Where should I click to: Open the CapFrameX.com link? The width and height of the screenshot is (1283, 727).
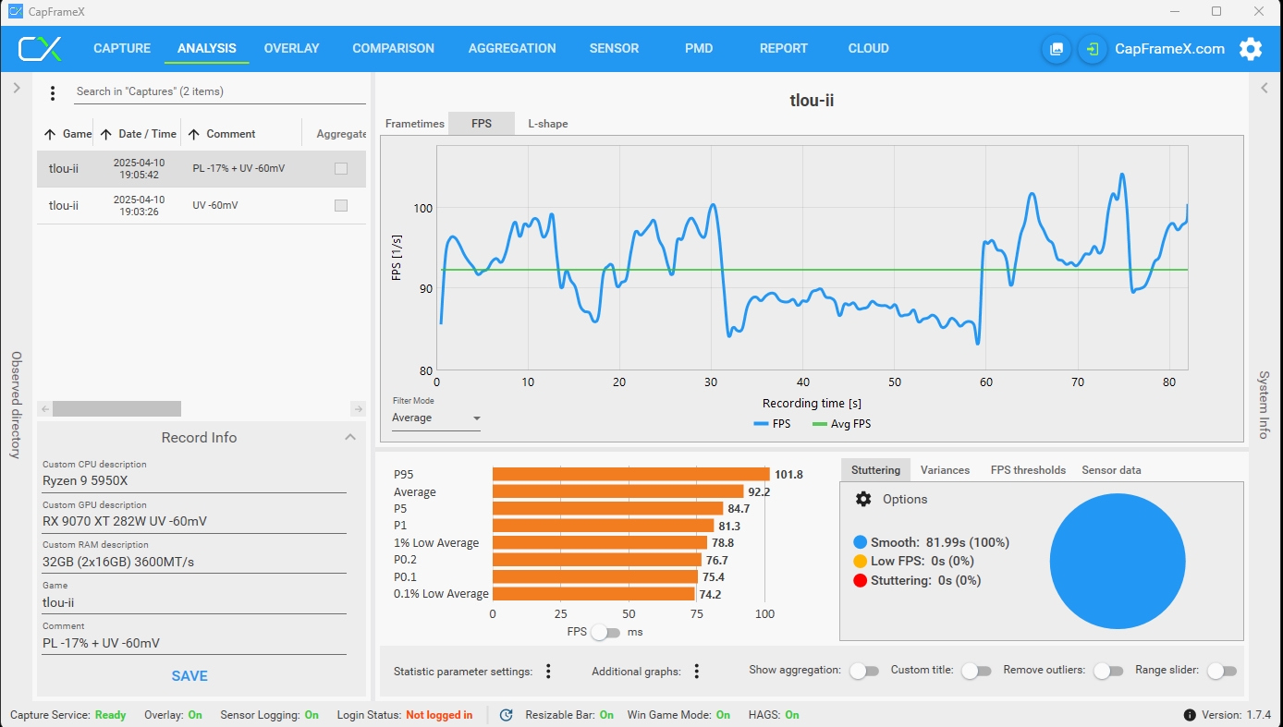coord(1169,49)
